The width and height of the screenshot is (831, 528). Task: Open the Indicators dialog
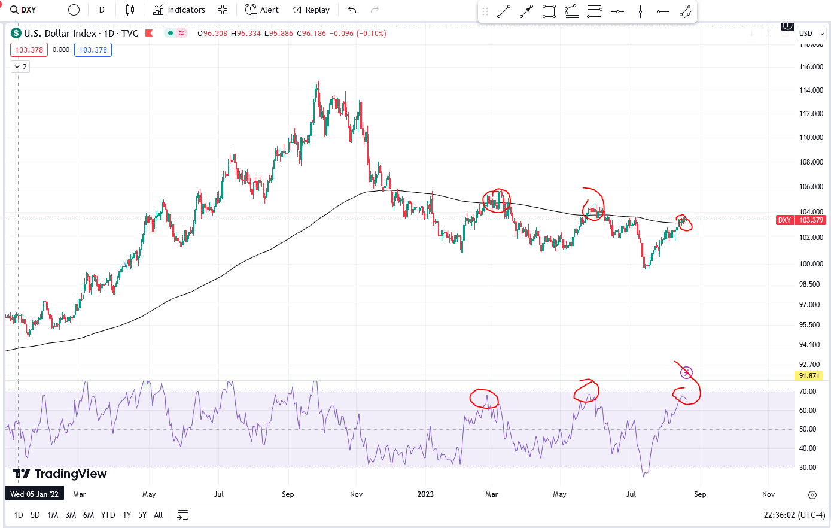pyautogui.click(x=179, y=10)
